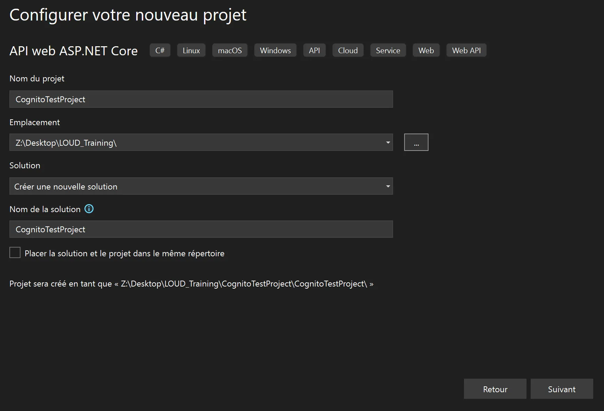Click the solution name info icon
This screenshot has width=604, height=411.
pos(89,209)
